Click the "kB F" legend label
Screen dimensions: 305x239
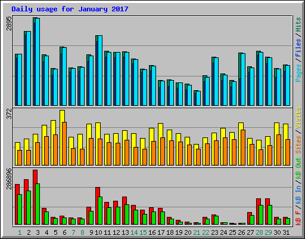pyautogui.click(x=298, y=218)
